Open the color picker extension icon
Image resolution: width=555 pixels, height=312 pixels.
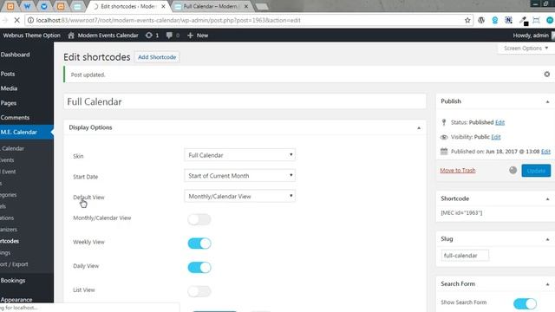tap(524, 21)
